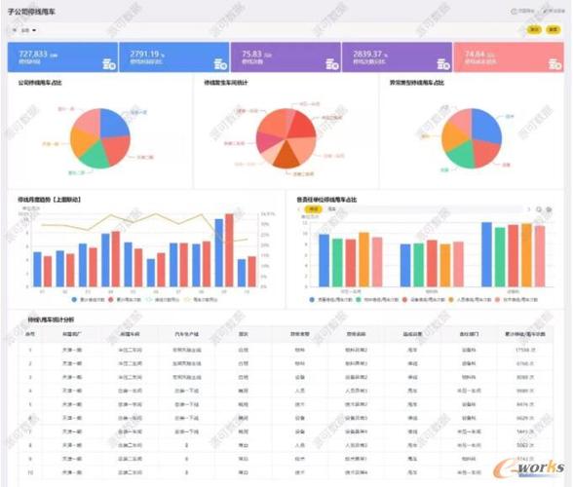Click first blue bar in responsibility bar chart

click(x=324, y=260)
